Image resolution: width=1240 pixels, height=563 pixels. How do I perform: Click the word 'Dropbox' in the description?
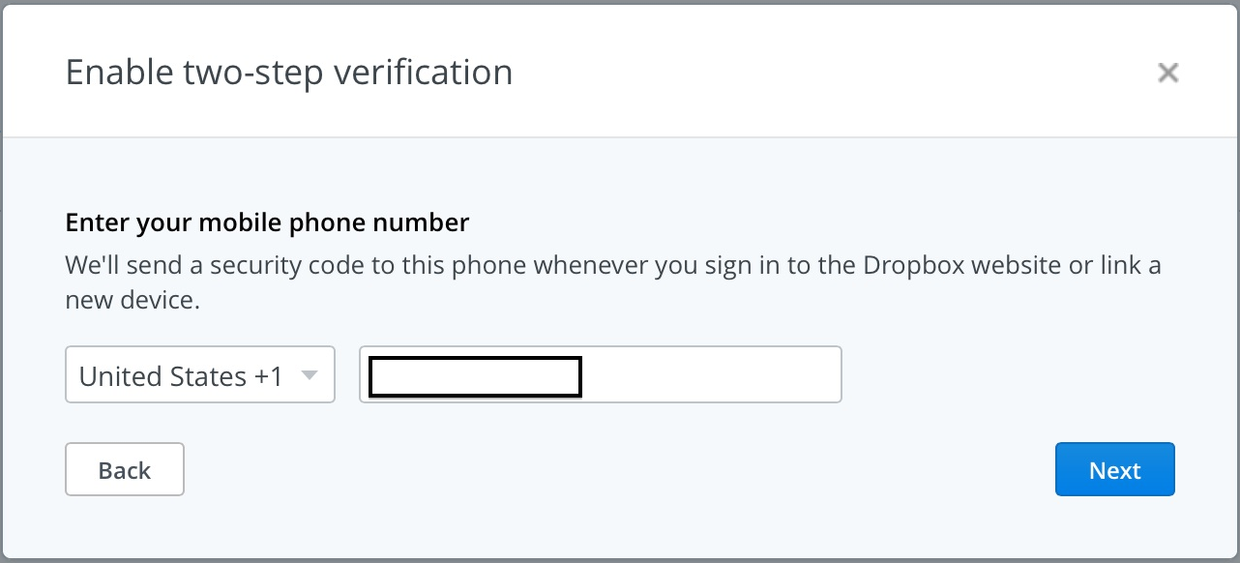pos(915,265)
